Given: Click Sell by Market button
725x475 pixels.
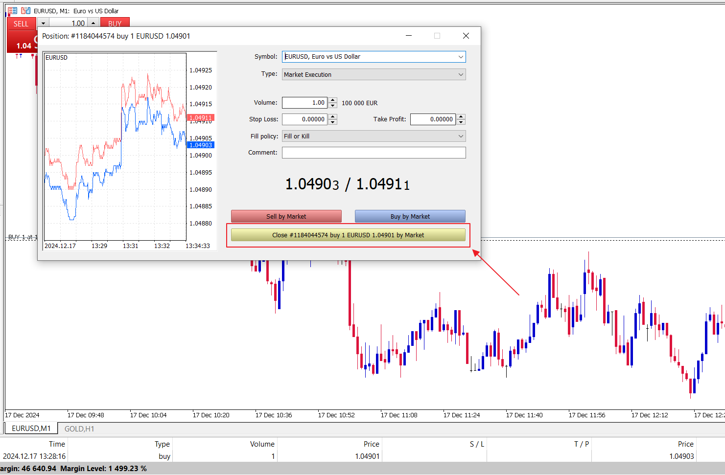Looking at the screenshot, I should (x=286, y=216).
